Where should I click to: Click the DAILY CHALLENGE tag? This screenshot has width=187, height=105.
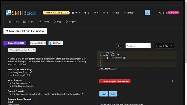click(x=15, y=43)
